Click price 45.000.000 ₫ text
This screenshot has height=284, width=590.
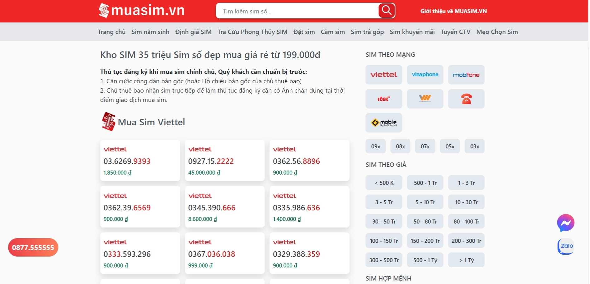click(x=204, y=172)
